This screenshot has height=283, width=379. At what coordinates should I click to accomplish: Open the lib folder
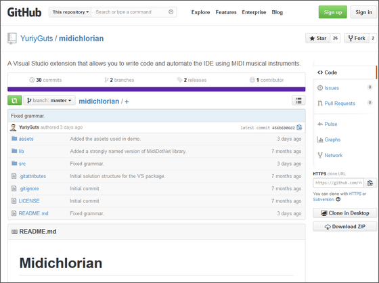tap(21, 151)
